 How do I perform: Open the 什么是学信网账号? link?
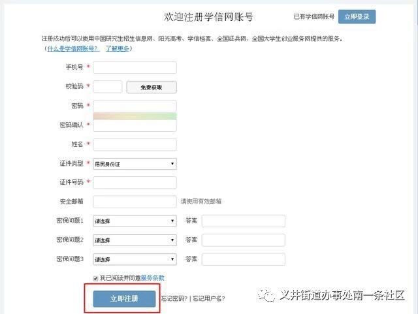(x=73, y=48)
